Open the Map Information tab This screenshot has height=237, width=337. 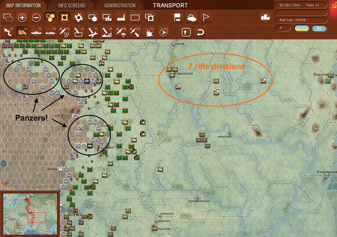23,5
